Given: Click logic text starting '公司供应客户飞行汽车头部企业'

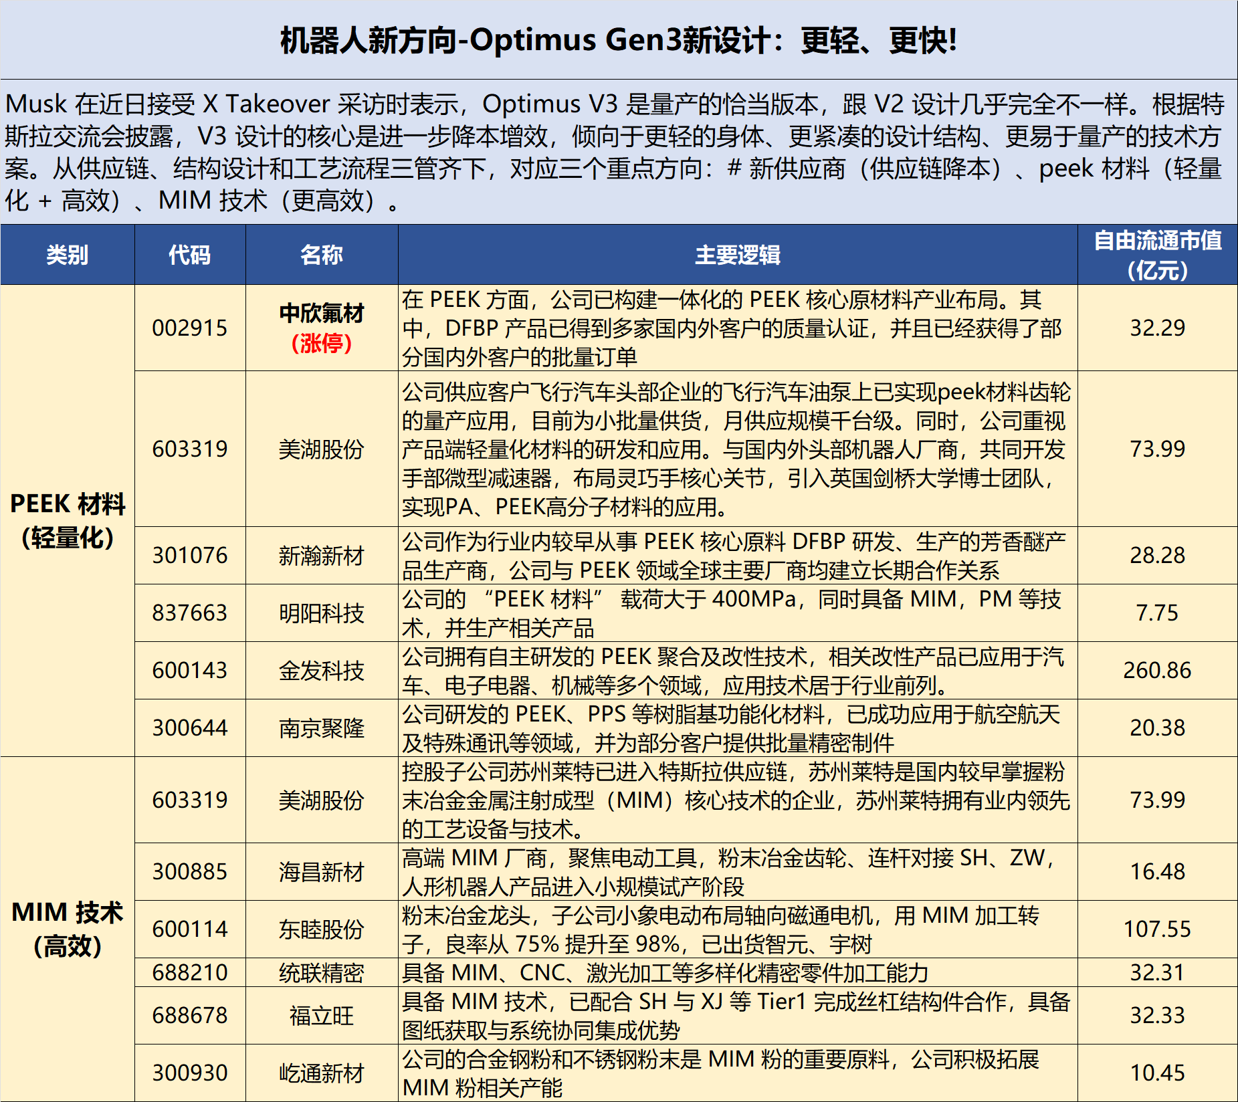Looking at the screenshot, I should click(x=736, y=449).
